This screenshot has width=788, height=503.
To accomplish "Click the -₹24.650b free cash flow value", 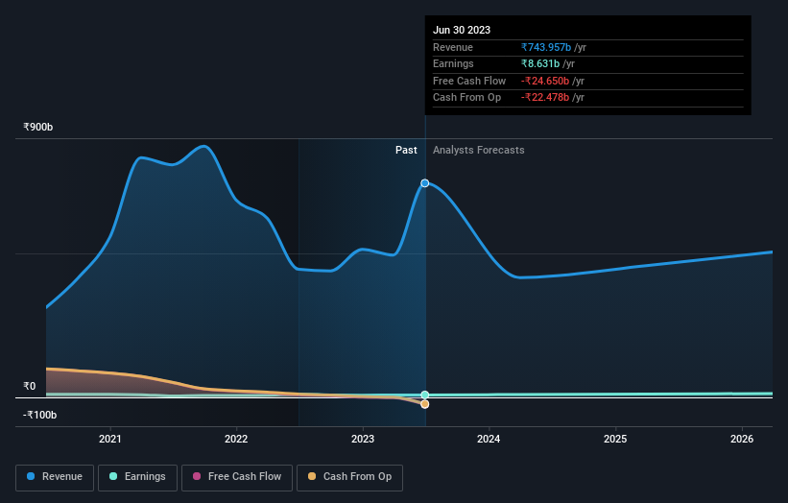I will click(545, 81).
